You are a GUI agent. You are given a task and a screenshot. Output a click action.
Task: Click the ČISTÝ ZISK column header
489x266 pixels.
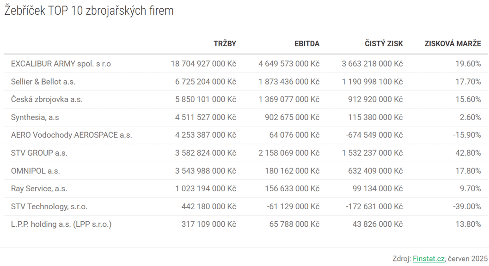pos(384,44)
